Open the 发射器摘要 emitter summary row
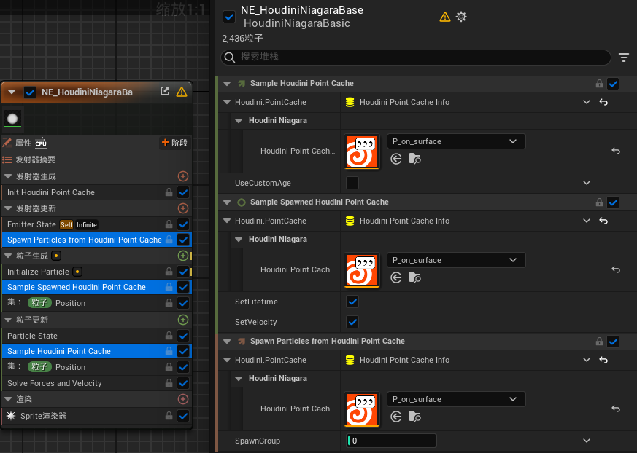Image resolution: width=637 pixels, height=453 pixels. tap(97, 159)
